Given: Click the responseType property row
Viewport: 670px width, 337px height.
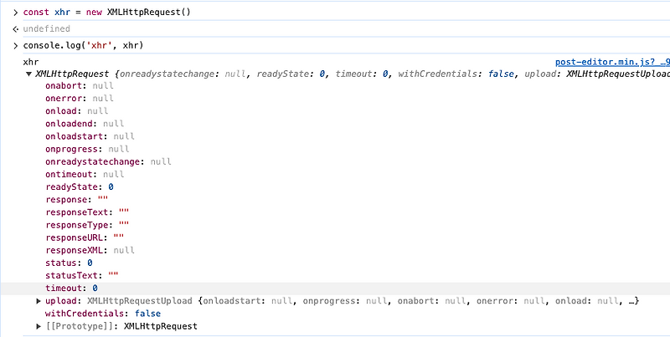Looking at the screenshot, I should [x=87, y=225].
